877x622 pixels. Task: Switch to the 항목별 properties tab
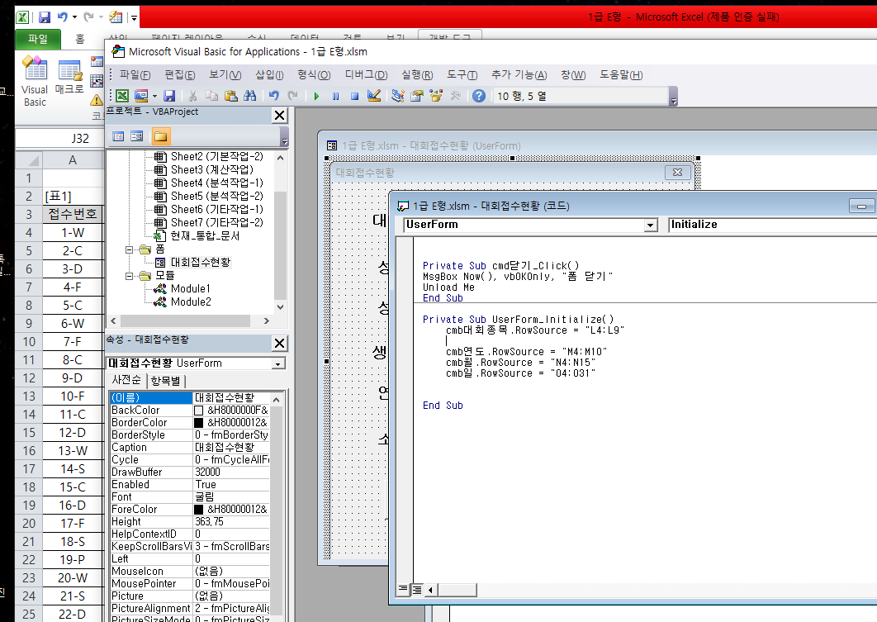pyautogui.click(x=168, y=380)
